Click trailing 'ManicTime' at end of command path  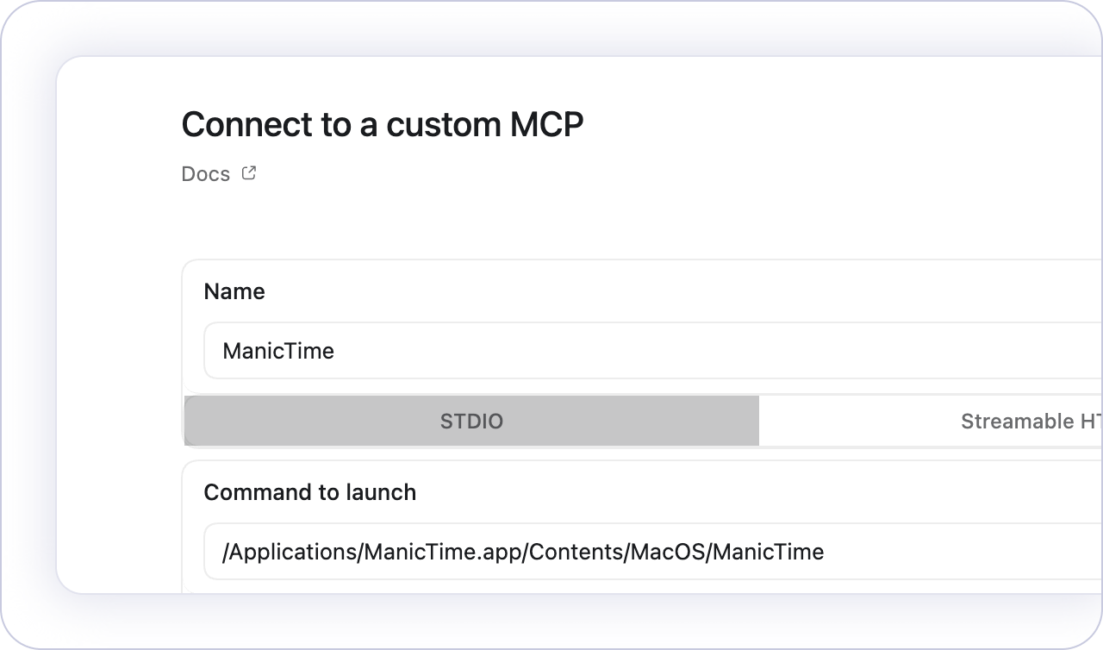[x=769, y=551]
